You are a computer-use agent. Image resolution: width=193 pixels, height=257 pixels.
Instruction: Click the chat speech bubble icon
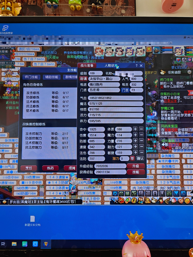click(x=5, y=202)
